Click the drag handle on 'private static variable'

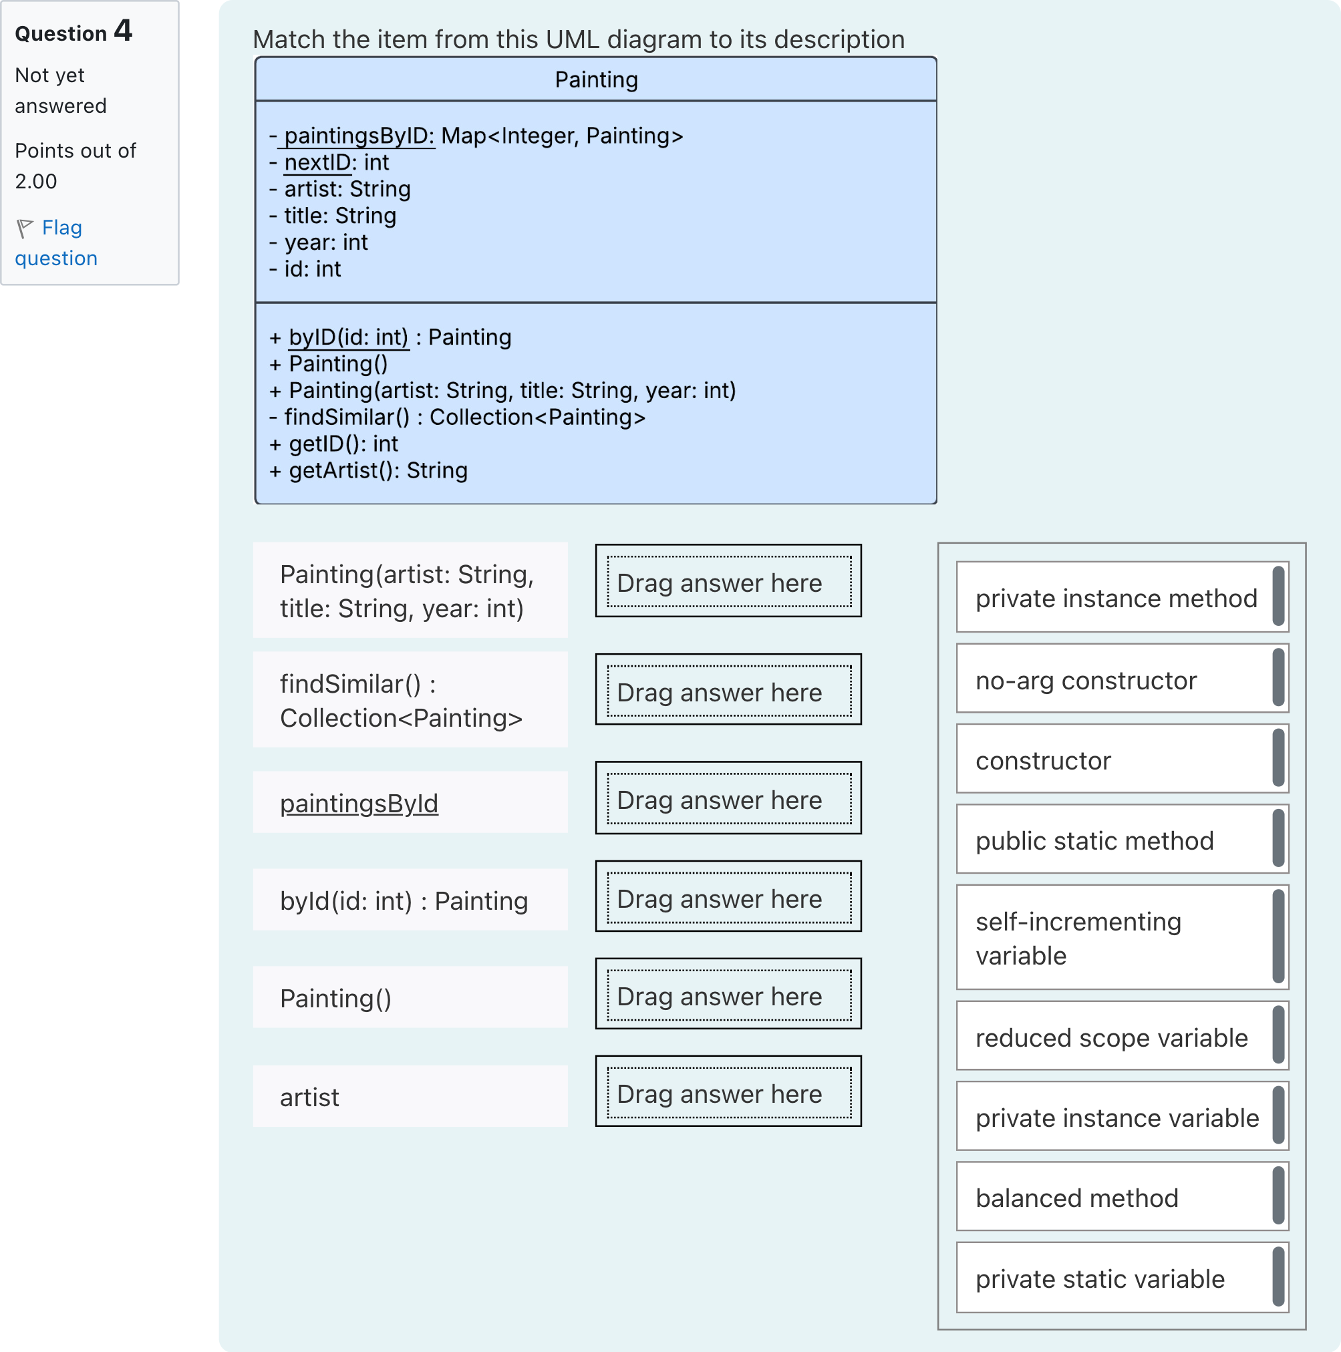(1278, 1278)
